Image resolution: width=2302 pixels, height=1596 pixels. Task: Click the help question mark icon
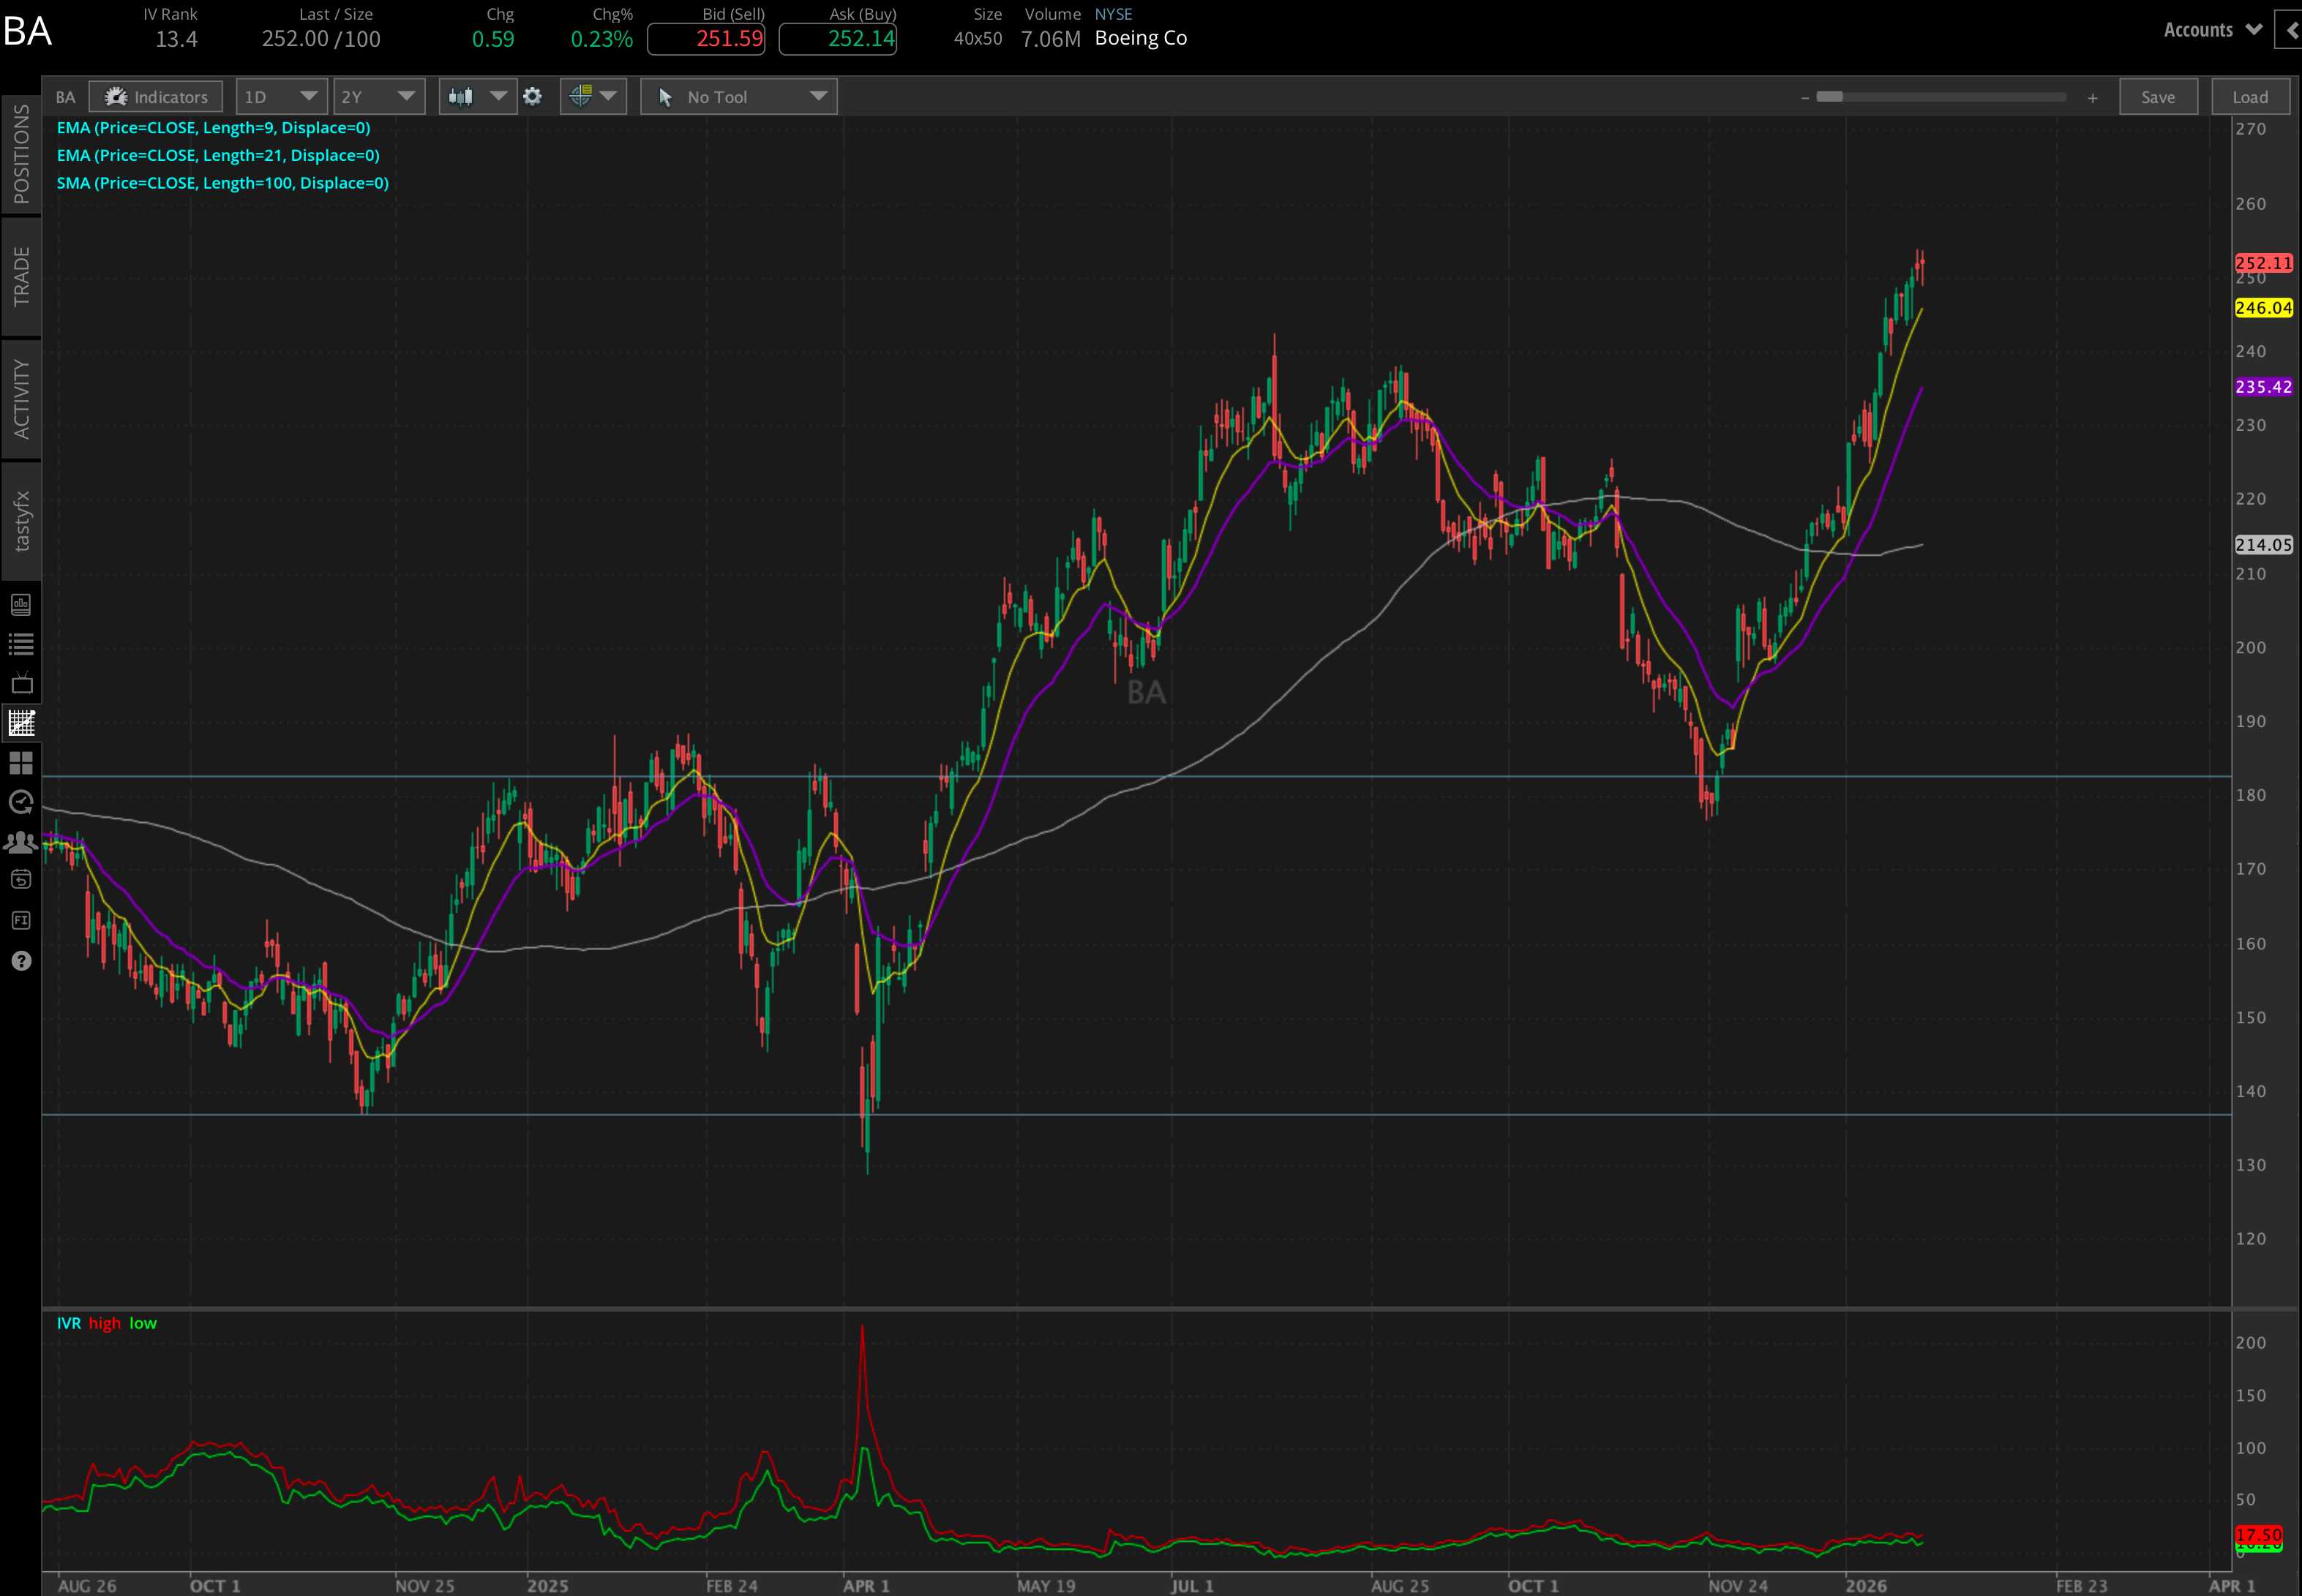[x=21, y=960]
